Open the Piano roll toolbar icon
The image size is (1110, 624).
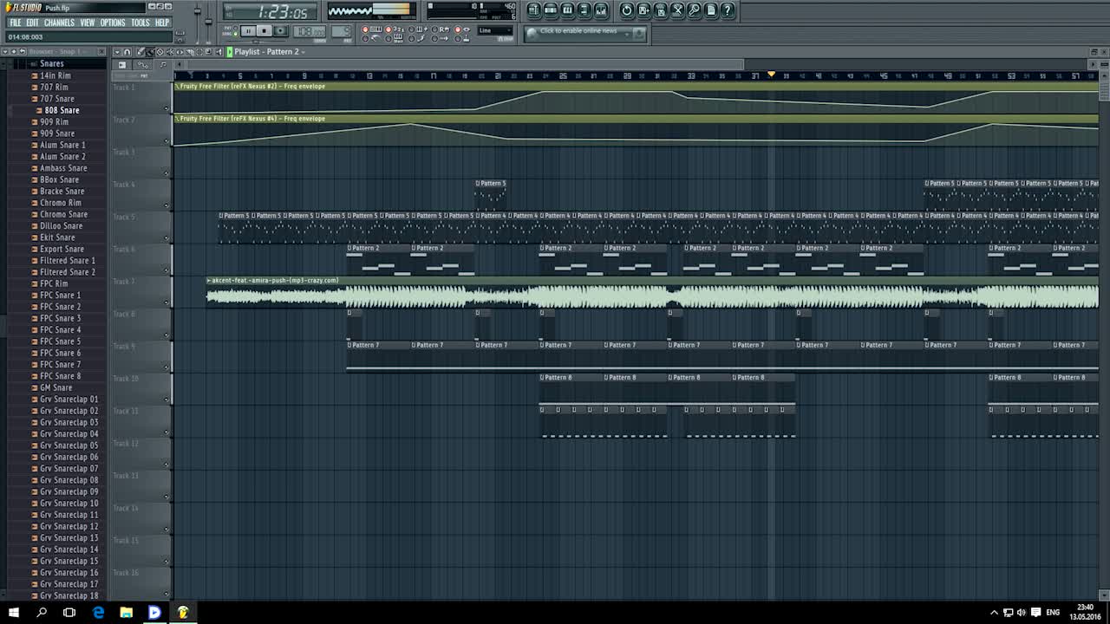[x=567, y=10]
